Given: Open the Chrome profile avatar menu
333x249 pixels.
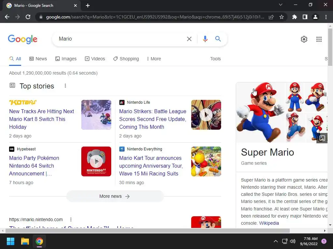Looking at the screenshot, I should tap(315, 17).
